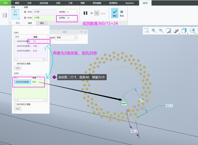This screenshot has height=145, width=198.
Task: Click the 编辑 button under 方向1
Action: pos(18,68)
